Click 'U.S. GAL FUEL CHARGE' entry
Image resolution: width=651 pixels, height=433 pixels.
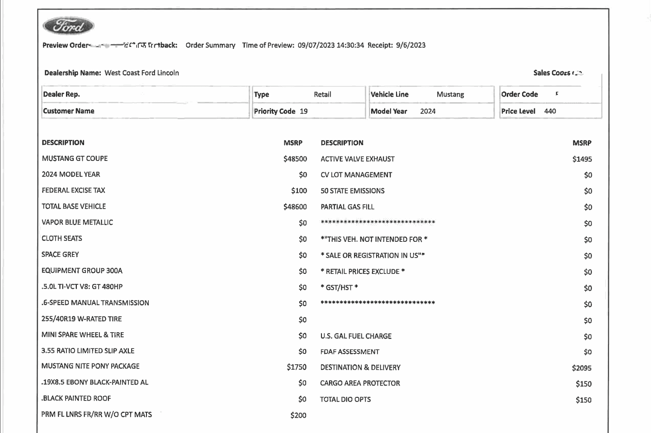pyautogui.click(x=356, y=336)
